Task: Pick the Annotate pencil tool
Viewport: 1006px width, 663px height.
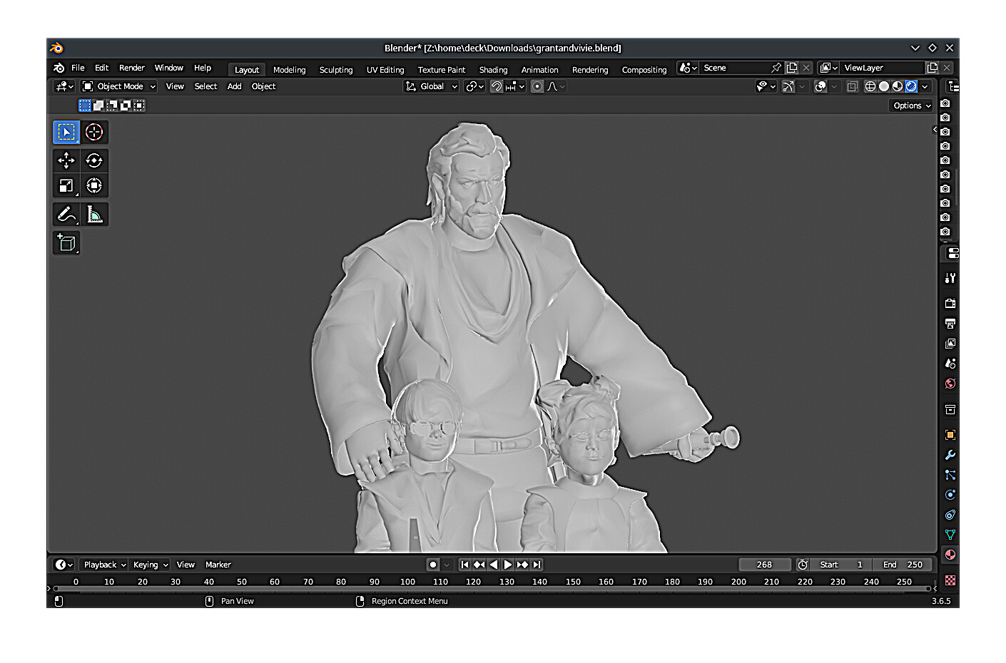Action: click(66, 215)
